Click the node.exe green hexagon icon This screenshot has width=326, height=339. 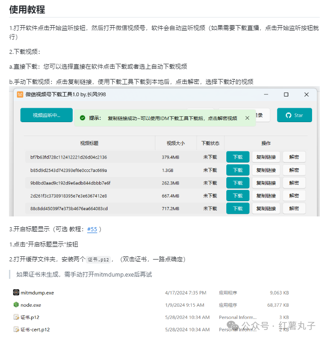pos(16,304)
